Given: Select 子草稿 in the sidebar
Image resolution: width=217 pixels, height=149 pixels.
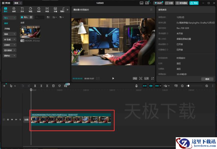Looking at the screenshot, I should pos(7,29).
